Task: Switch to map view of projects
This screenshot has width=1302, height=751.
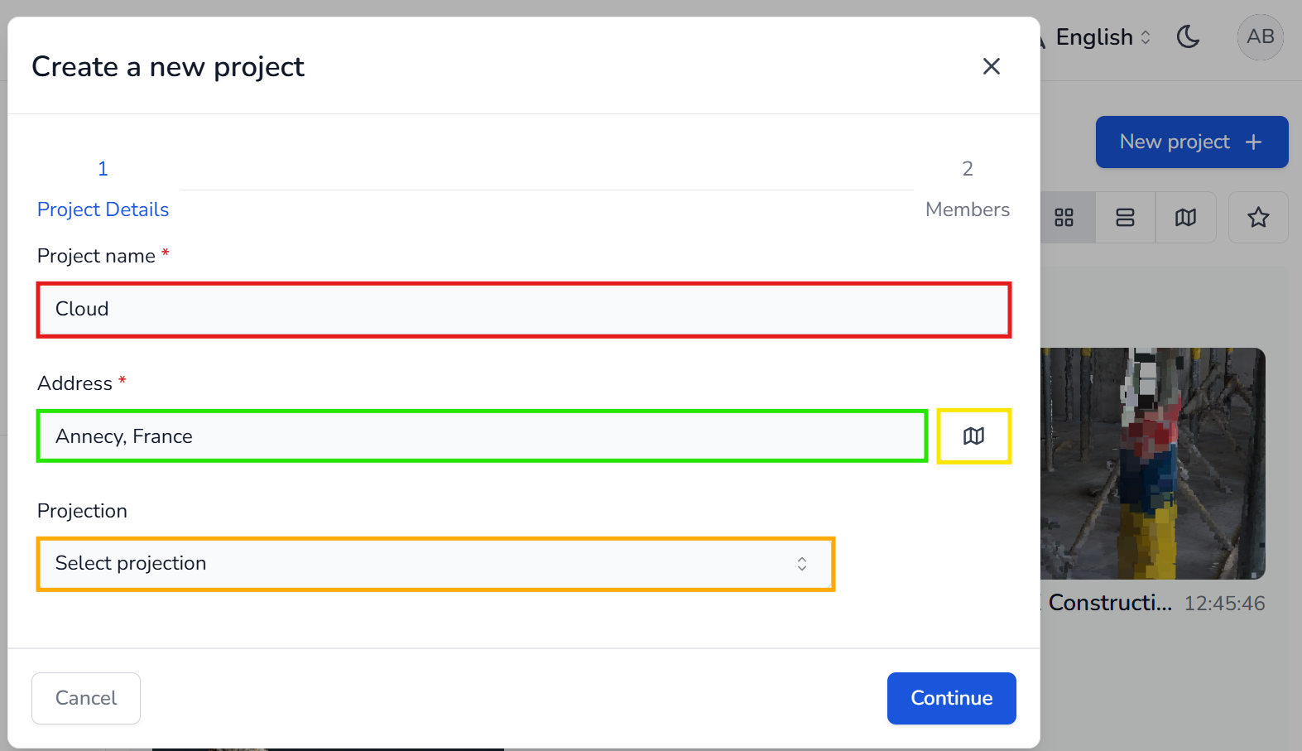Action: (1185, 218)
